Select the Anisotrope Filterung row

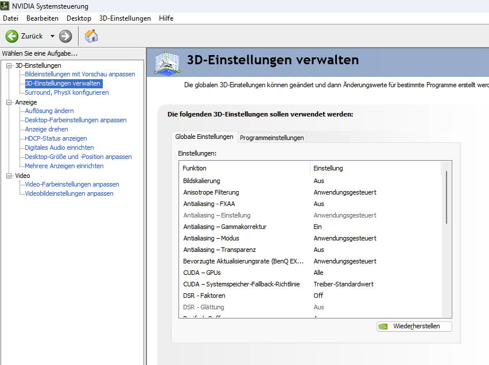pos(311,192)
